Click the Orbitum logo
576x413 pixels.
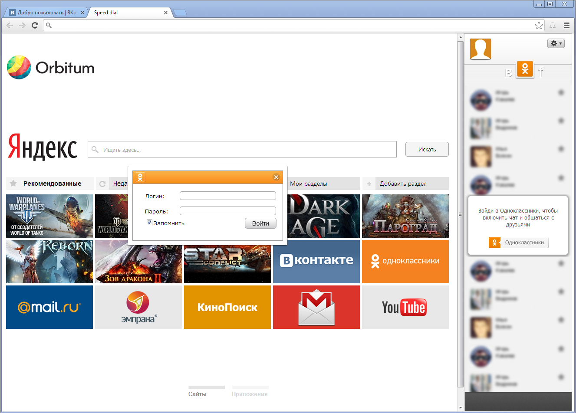tap(51, 67)
